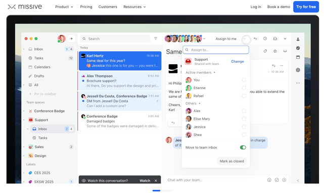This screenshot has height=193, width=324.
Task: Open Calendars in the sidebar
Action: pos(42,67)
